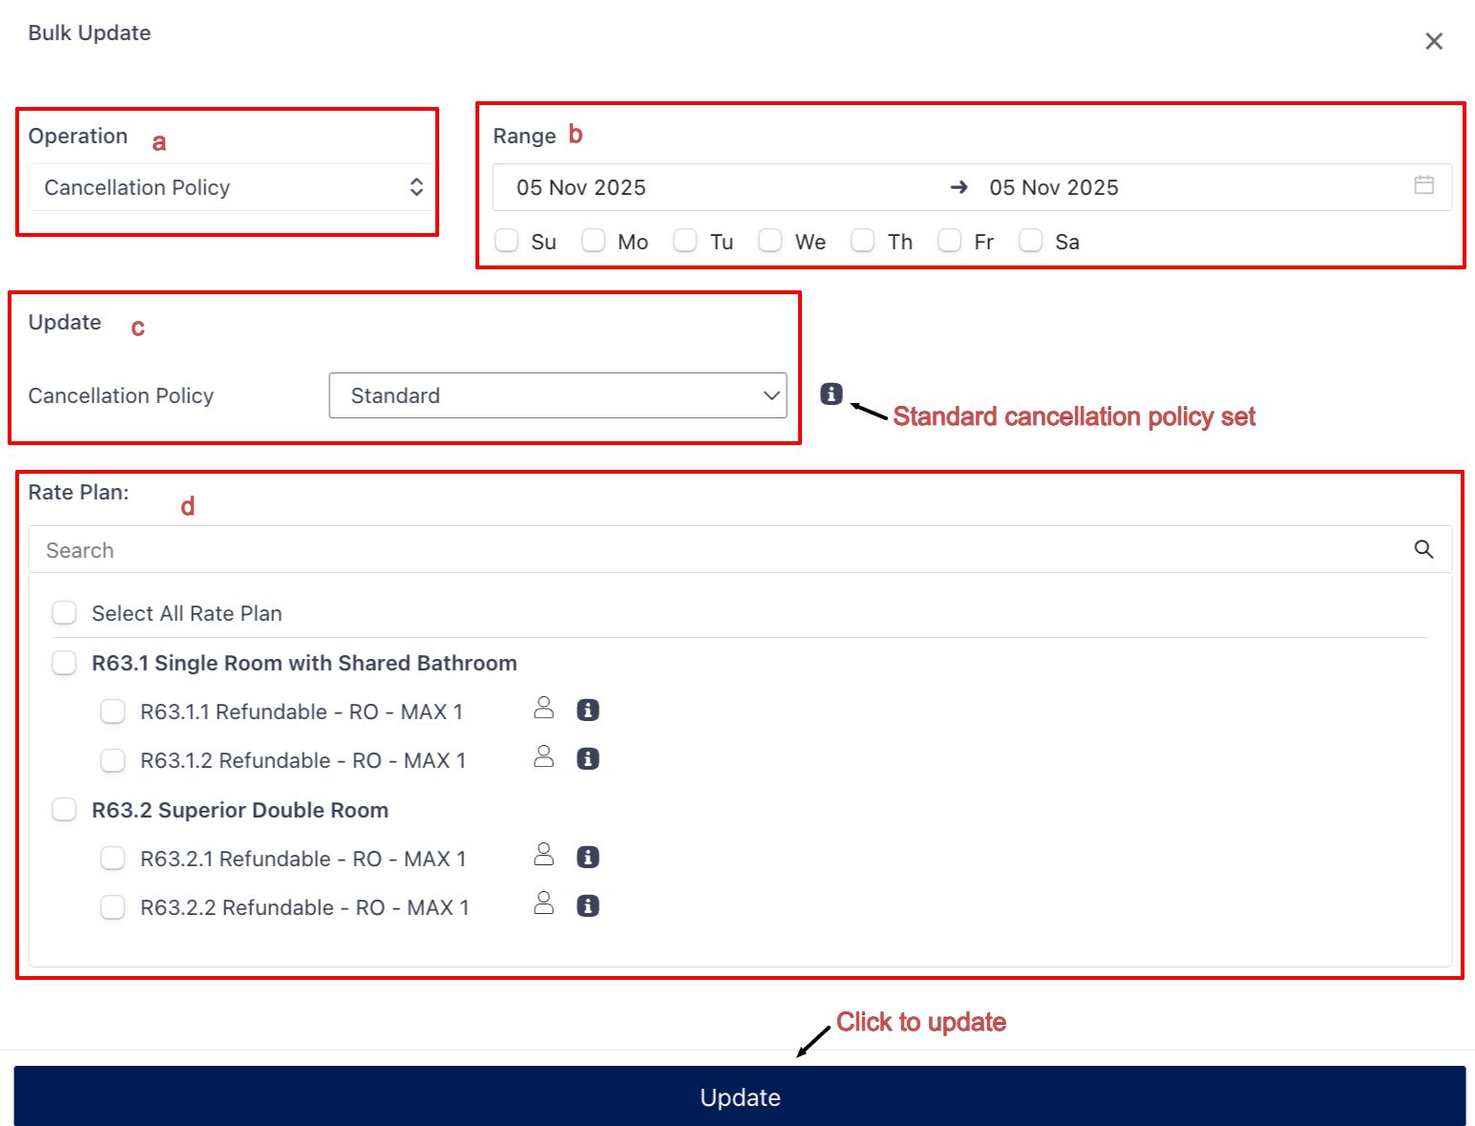Open the calendar icon in Range field
Viewport: 1475px width, 1126px height.
point(1422,185)
